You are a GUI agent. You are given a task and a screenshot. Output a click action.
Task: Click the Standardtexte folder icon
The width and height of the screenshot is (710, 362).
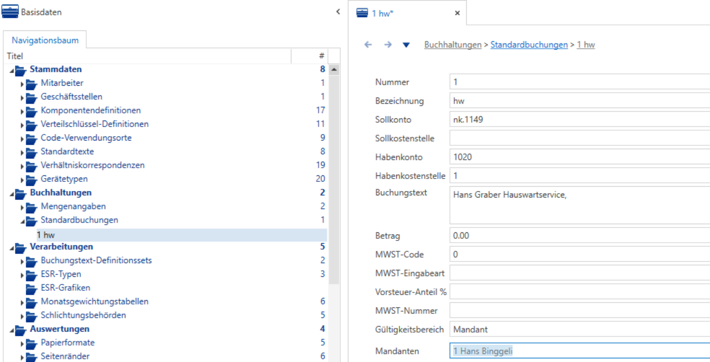31,152
